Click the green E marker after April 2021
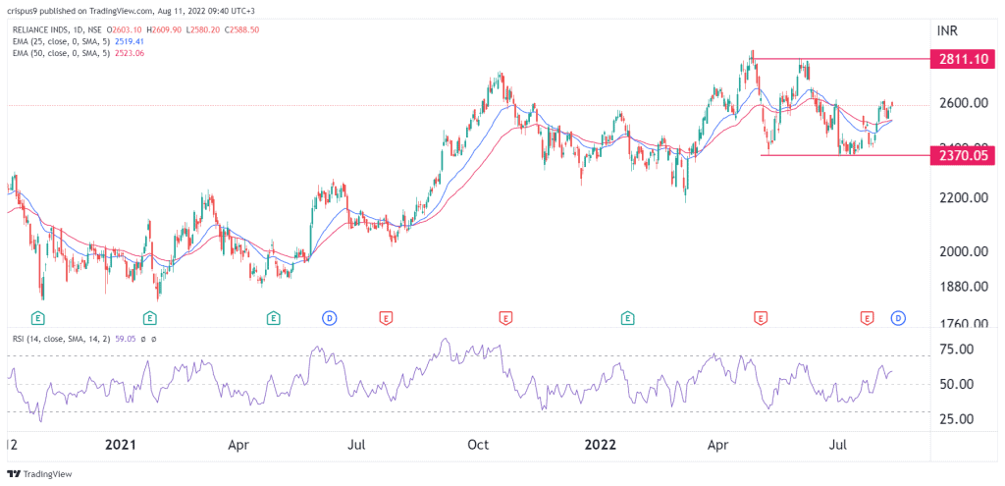The height and width of the screenshot is (486, 1005). tap(274, 317)
